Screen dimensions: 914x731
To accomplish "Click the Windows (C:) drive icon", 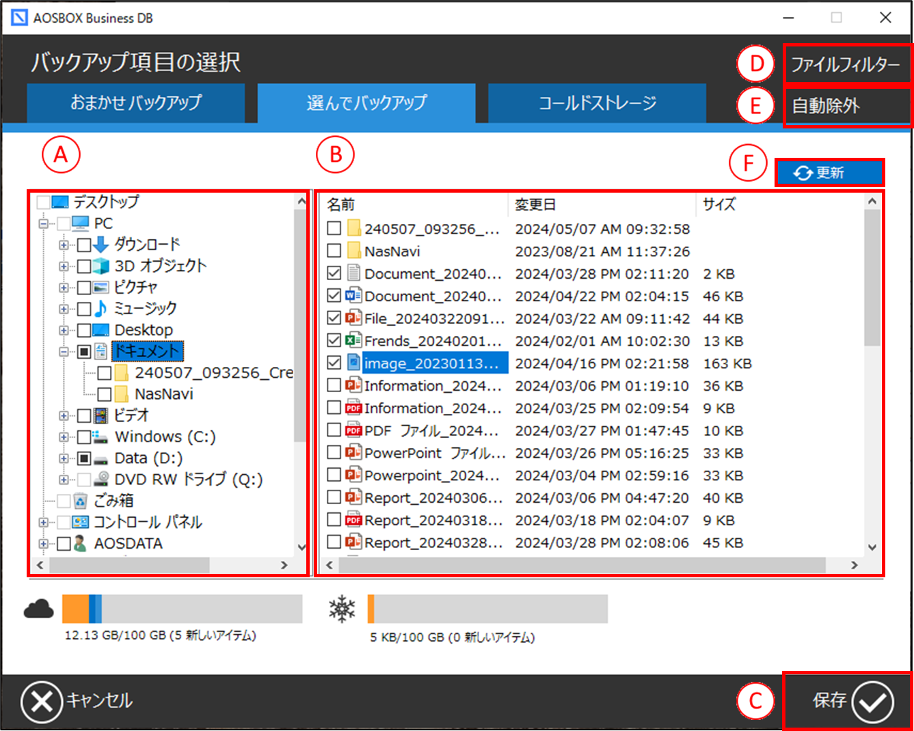I will [101, 437].
